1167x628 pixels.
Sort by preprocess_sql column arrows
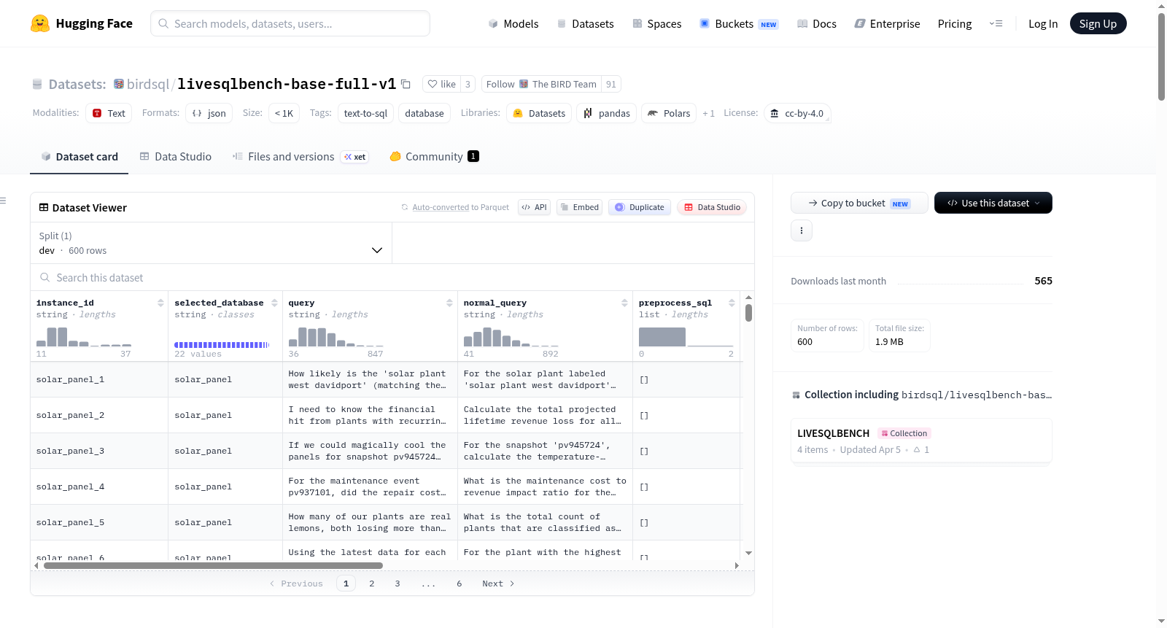pos(732,303)
